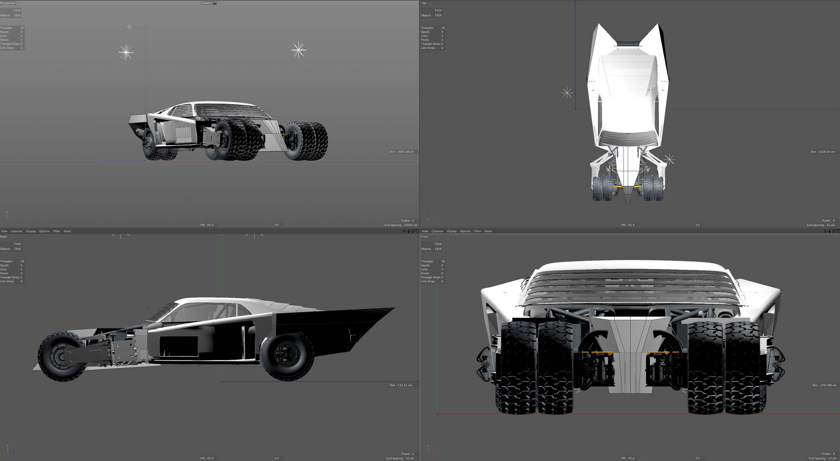Open the Display menu in the Front viewport
This screenshot has width=840, height=461.
[x=451, y=231]
